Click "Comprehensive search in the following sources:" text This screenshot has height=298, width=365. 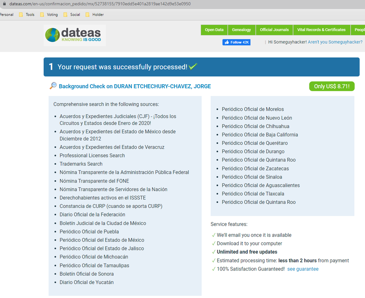(106, 104)
